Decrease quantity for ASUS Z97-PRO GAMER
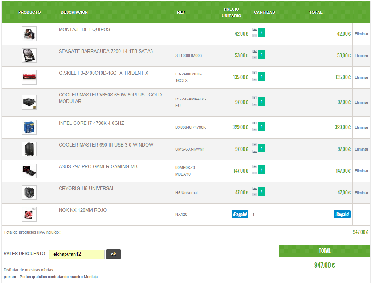The width and height of the screenshot is (372, 284). click(254, 173)
